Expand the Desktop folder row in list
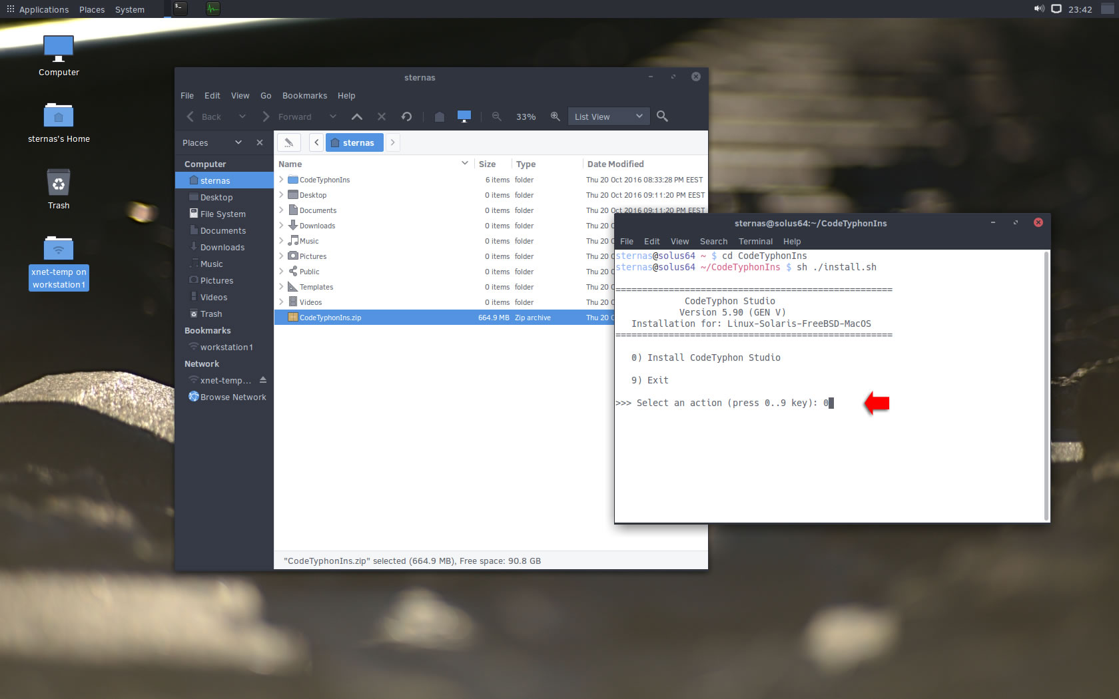 point(281,195)
